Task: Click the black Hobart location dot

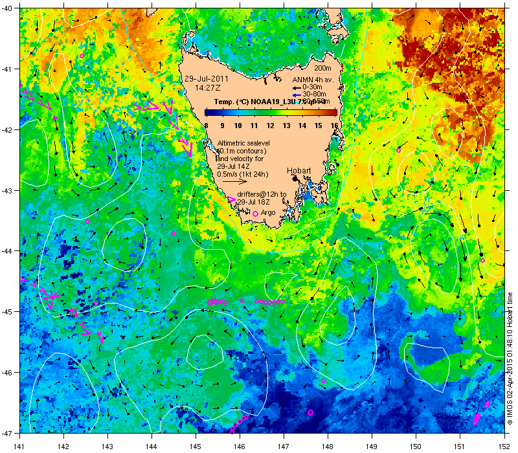Action: (295, 179)
